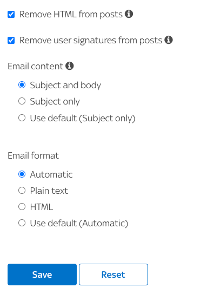
Task: Select the HTML email format radio button
Action: [x=22, y=207]
